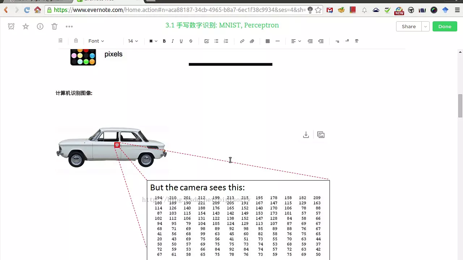Click the extension with NEW badge
The width and height of the screenshot is (463, 260).
click(x=399, y=11)
